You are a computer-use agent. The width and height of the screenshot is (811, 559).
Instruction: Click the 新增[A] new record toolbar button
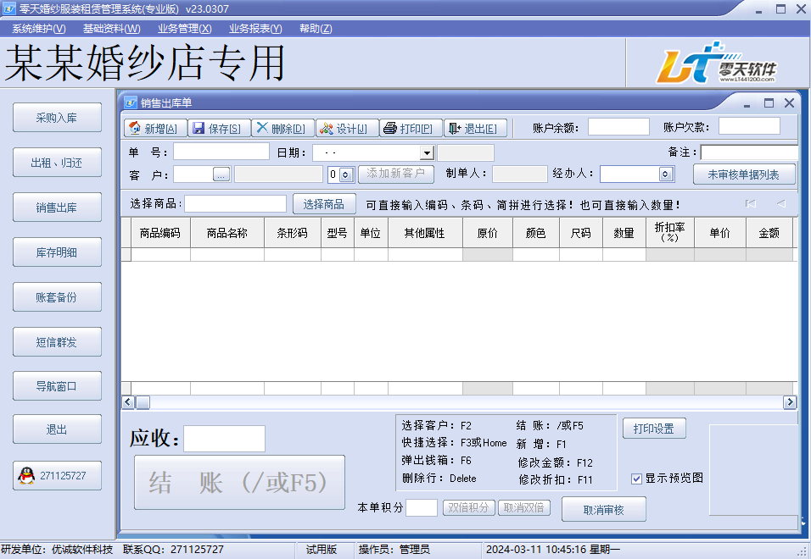pyautogui.click(x=156, y=128)
